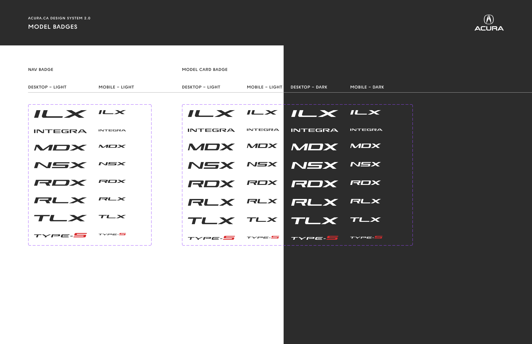The image size is (532, 344).
Task: Select the ILX badge under Nav Badge Mobile – Light
Action: (112, 112)
